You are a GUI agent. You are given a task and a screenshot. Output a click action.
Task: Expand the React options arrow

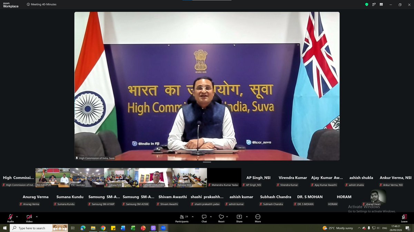pyautogui.click(x=227, y=217)
